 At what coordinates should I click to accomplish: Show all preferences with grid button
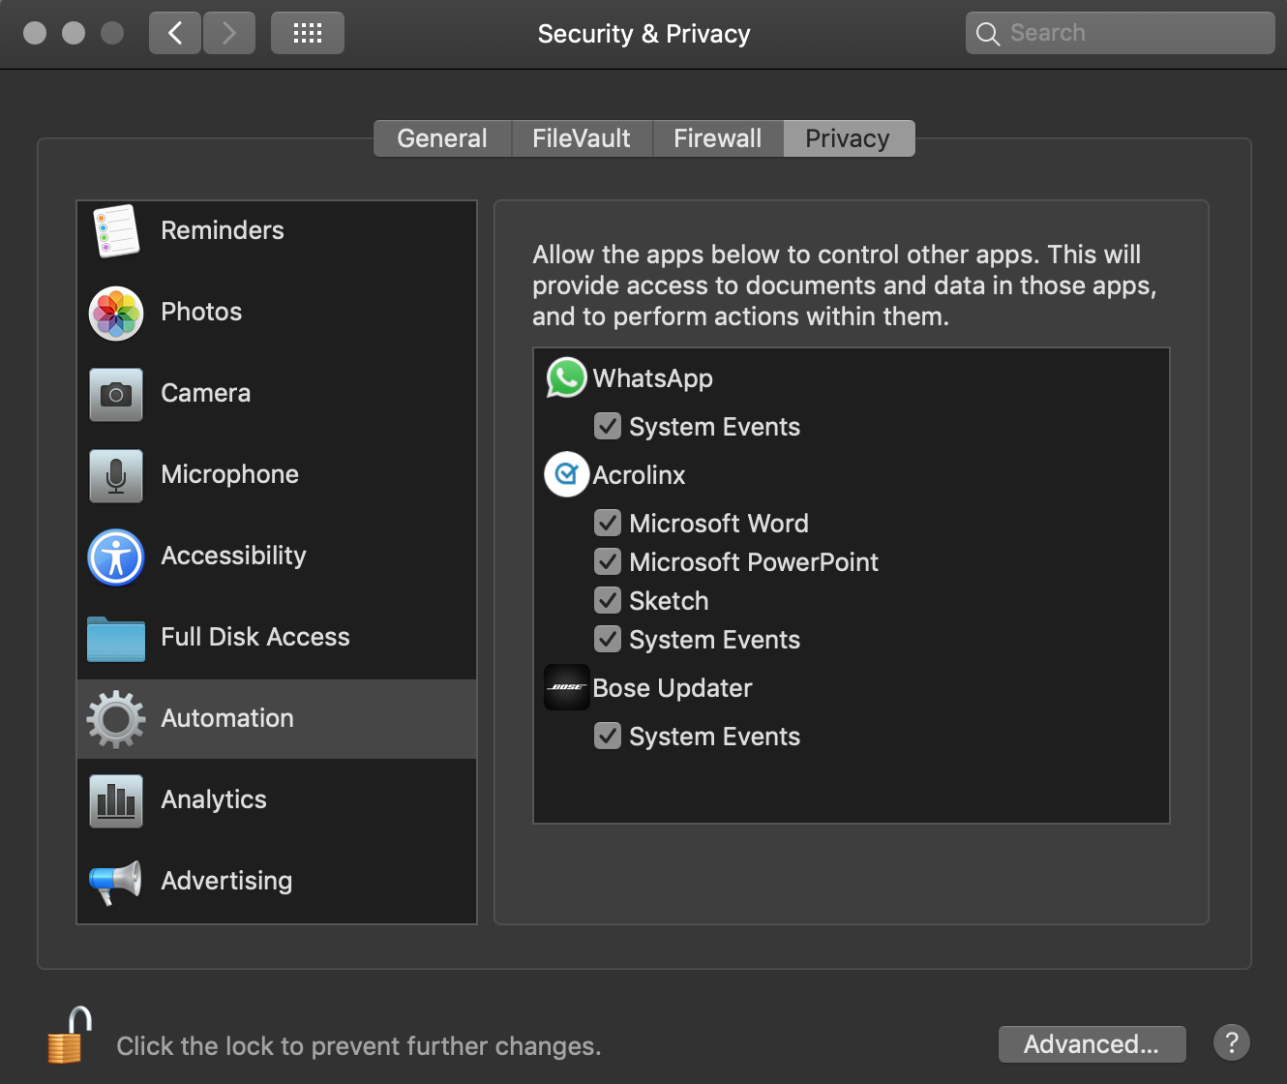308,33
